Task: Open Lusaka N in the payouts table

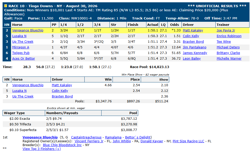Action: (19, 91)
